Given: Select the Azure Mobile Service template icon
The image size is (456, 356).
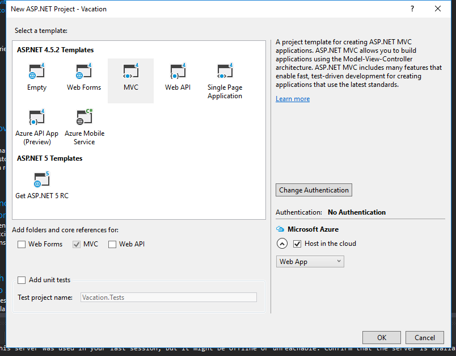Looking at the screenshot, I should [x=85, y=117].
